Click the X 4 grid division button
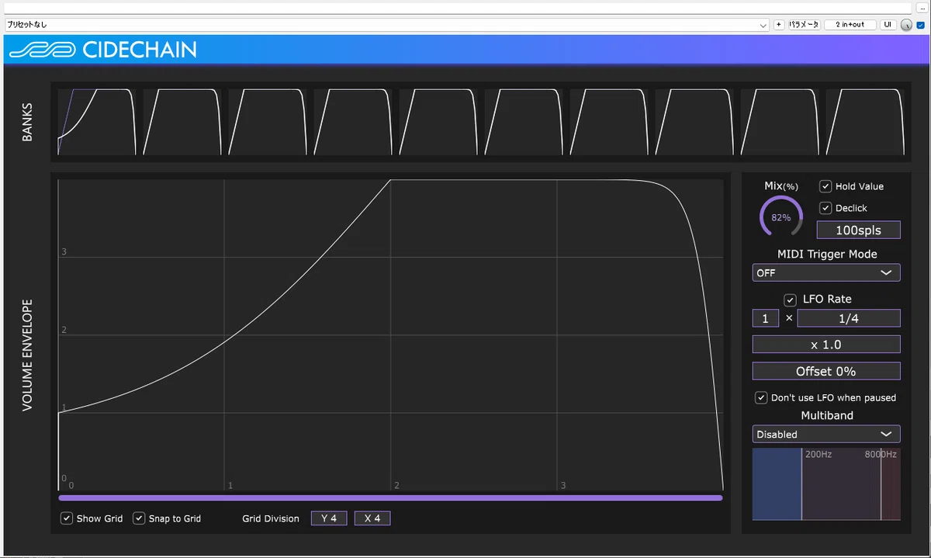This screenshot has width=931, height=558. (372, 518)
